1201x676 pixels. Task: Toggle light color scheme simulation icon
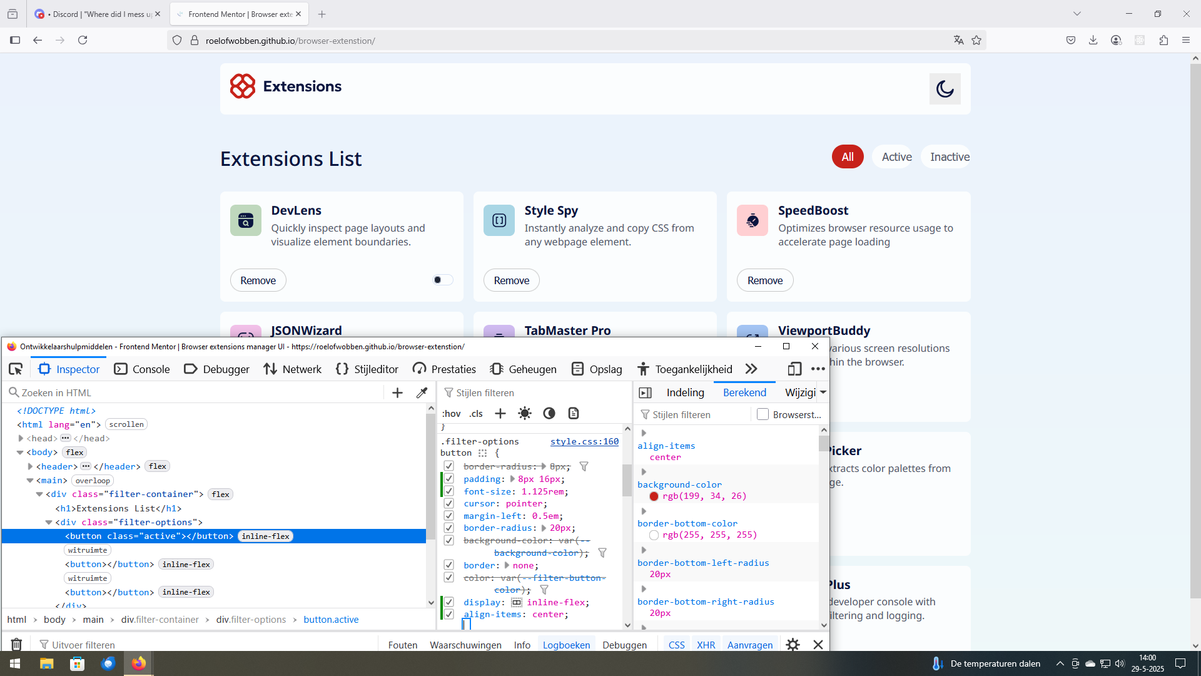[x=525, y=413]
